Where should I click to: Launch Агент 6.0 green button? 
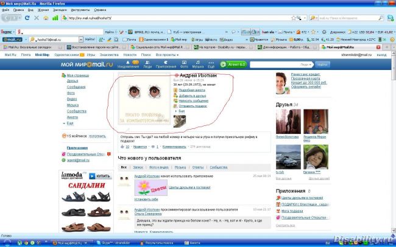click(233, 64)
